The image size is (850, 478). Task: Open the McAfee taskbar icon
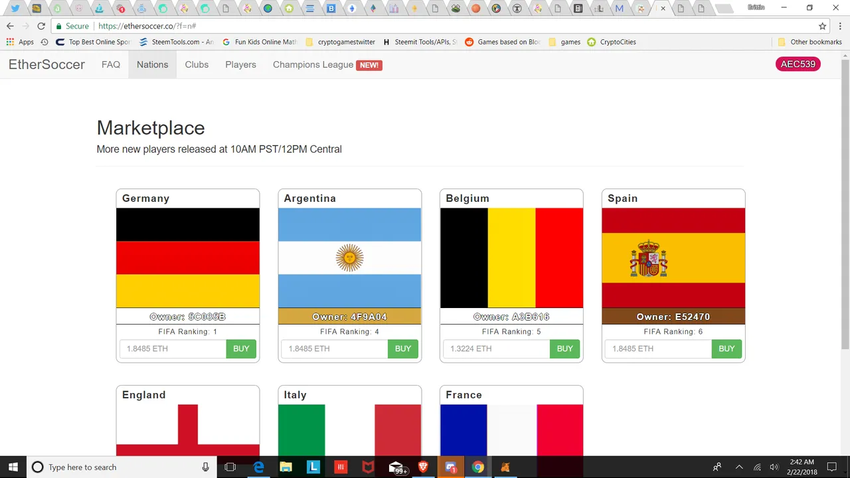[x=368, y=467]
